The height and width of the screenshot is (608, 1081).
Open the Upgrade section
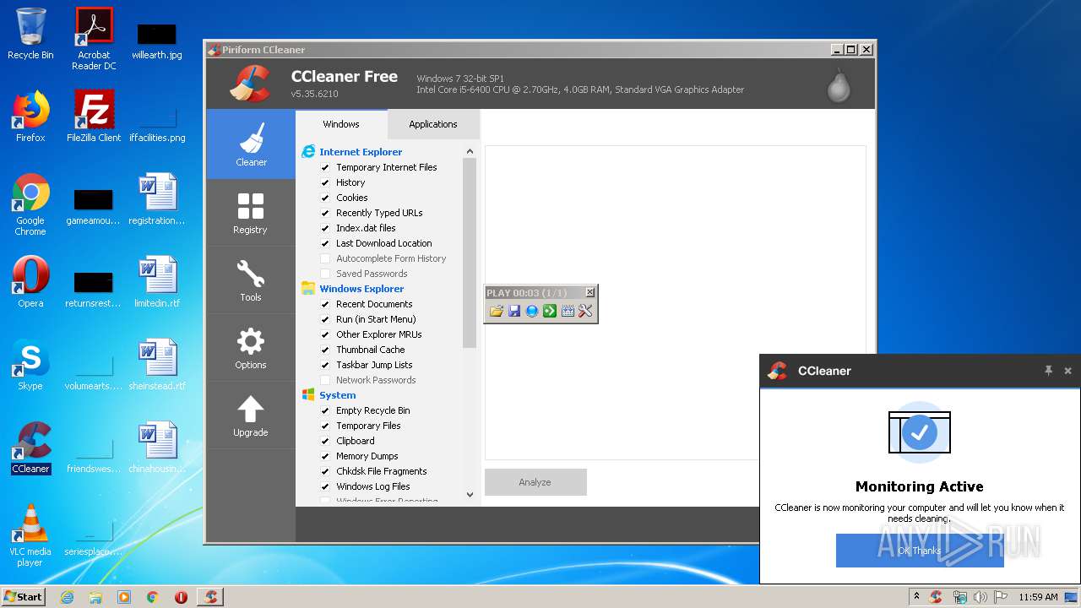click(x=251, y=415)
